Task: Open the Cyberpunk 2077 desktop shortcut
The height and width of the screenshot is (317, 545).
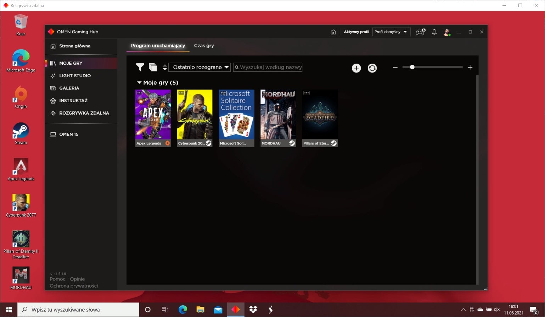Action: click(21, 206)
